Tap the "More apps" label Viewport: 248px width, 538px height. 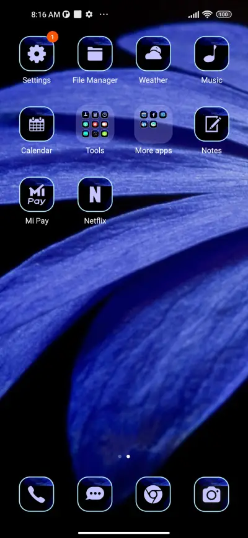(153, 150)
